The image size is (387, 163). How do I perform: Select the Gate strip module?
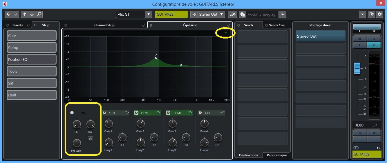32,36
